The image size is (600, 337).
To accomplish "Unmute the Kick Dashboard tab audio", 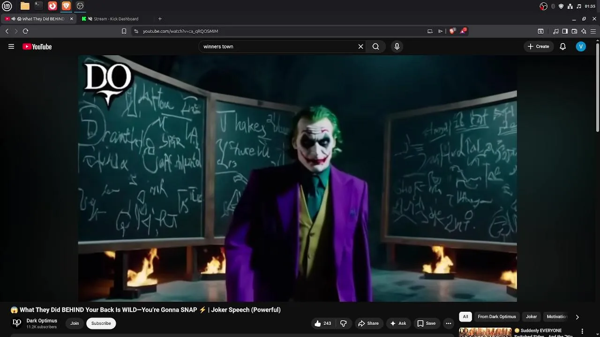I will coord(90,19).
